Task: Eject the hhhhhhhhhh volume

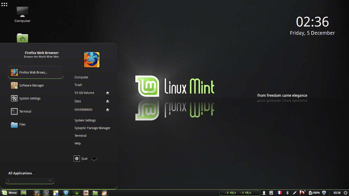Action: point(107,110)
